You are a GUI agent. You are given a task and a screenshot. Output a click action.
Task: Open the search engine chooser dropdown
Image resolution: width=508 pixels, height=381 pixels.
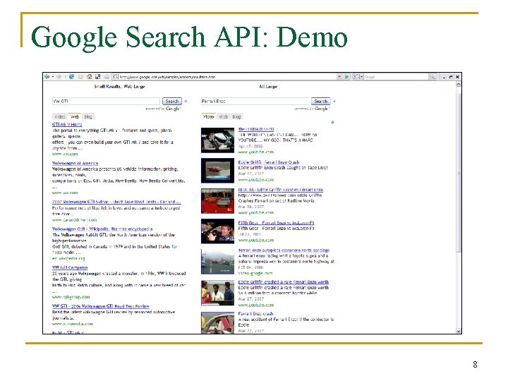click(358, 77)
